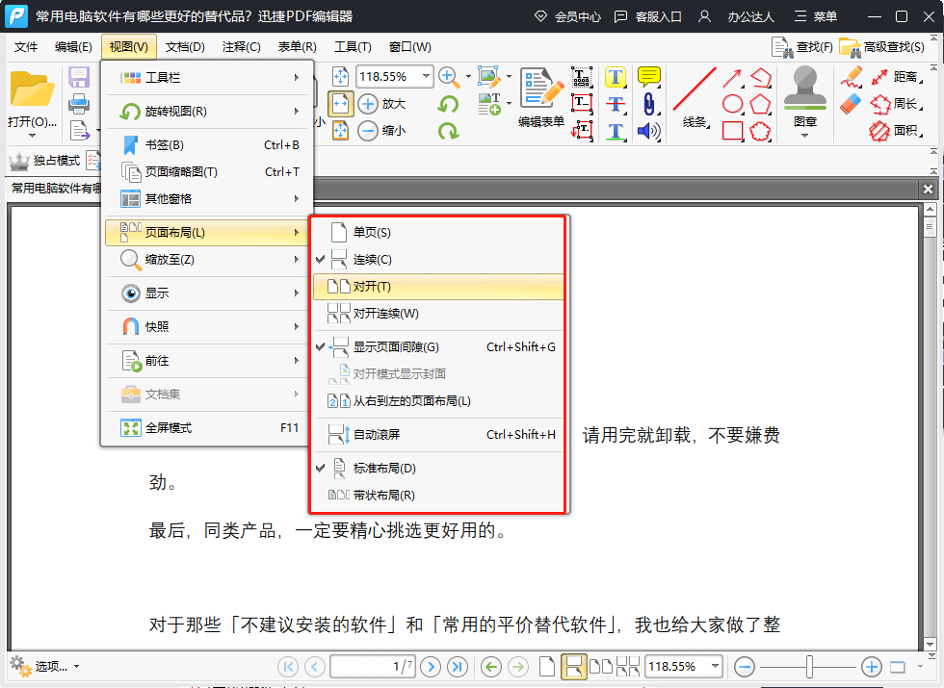Select the Distance (距离) measuring tool
Image resolution: width=944 pixels, height=688 pixels.
[x=897, y=77]
